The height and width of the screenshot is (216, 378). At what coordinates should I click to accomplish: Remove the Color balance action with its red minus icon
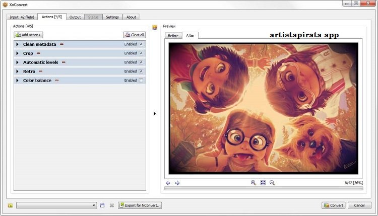[x=57, y=81]
